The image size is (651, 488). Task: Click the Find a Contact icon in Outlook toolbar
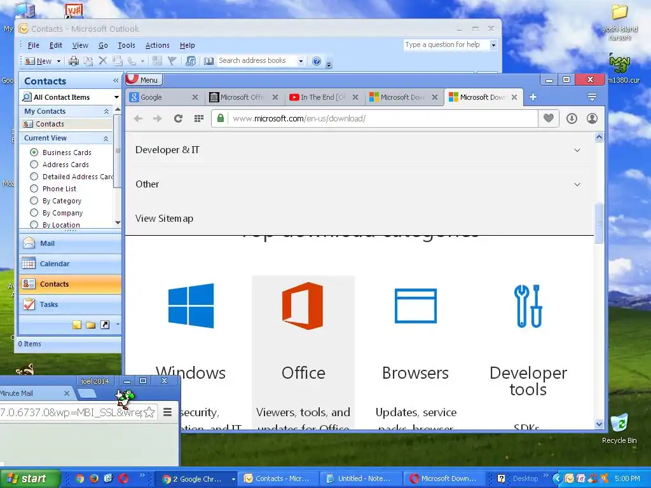[191, 61]
